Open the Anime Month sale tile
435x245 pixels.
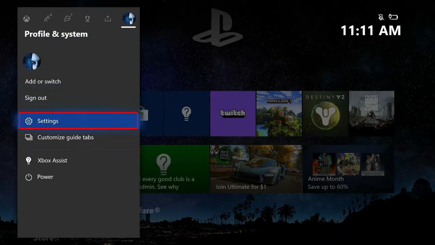348,169
